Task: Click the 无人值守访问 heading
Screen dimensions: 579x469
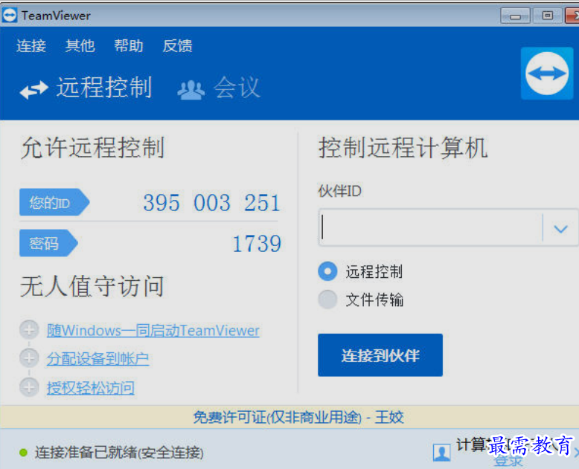Action: point(92,286)
